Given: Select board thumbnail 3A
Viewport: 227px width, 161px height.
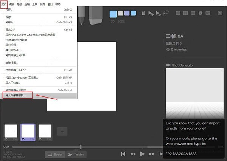Looking at the screenshot, I should pos(45,132).
